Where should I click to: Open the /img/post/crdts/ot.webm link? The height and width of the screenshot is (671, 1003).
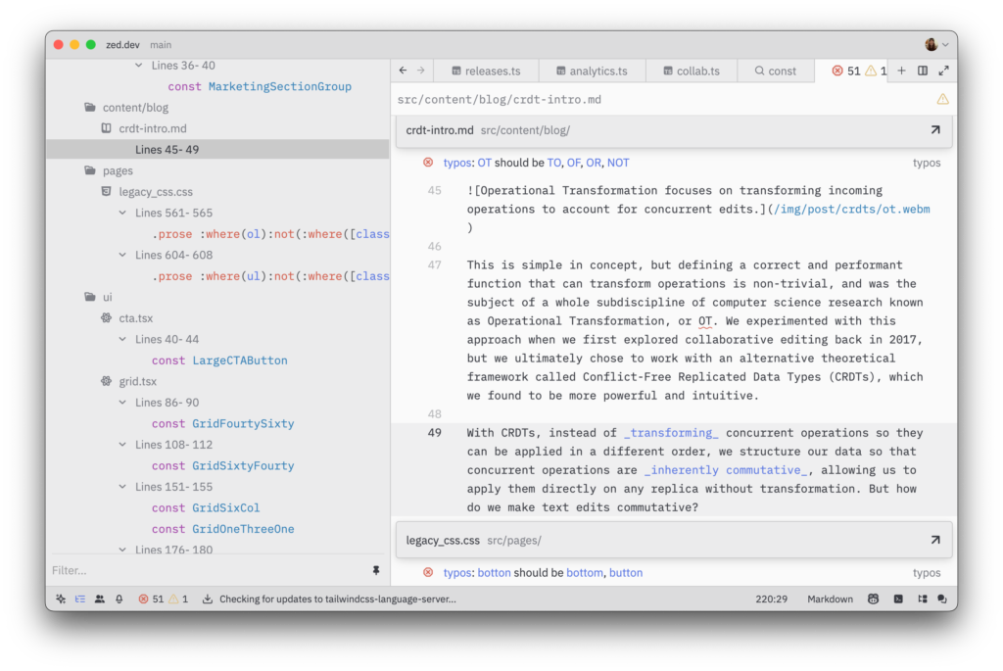851,210
